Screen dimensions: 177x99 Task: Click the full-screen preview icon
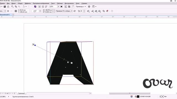point(61,7)
